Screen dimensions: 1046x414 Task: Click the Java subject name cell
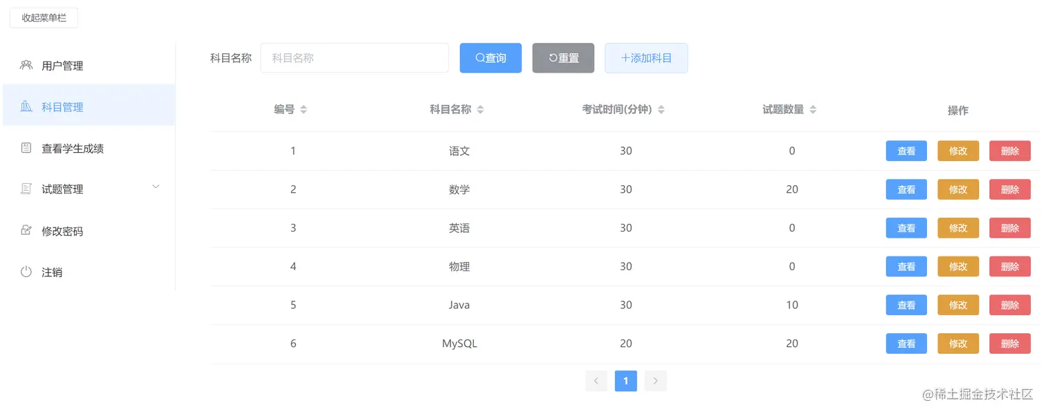(x=459, y=305)
